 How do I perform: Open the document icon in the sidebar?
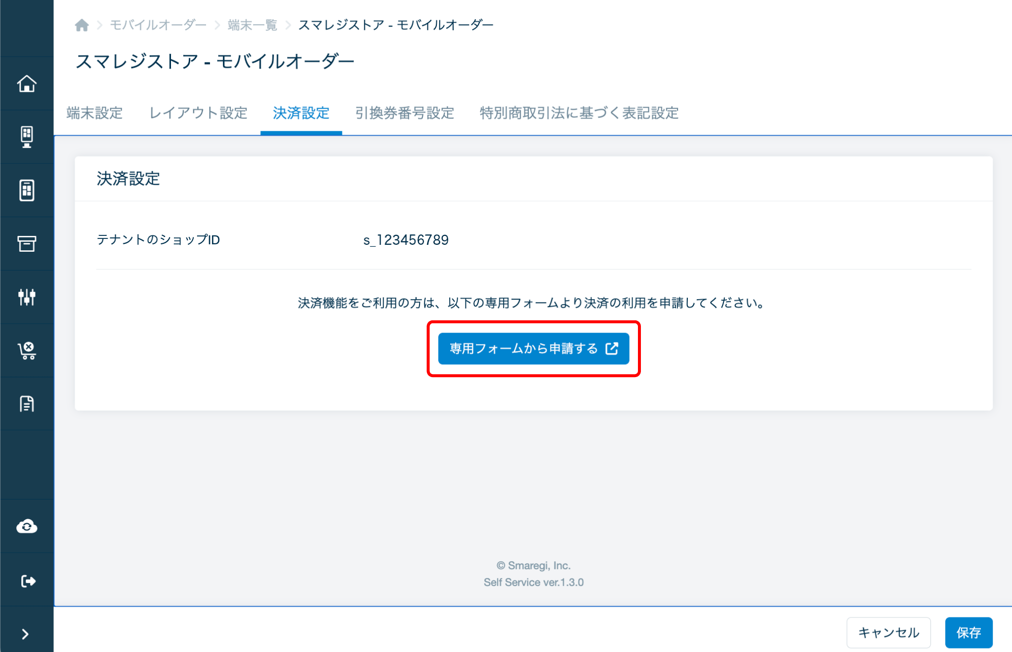[27, 404]
